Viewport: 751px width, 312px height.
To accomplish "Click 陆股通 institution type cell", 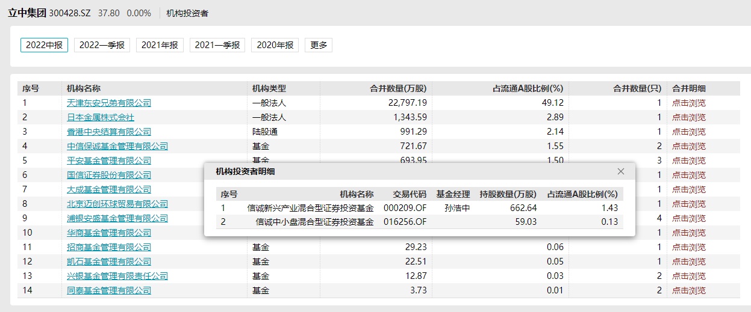I will [x=264, y=132].
